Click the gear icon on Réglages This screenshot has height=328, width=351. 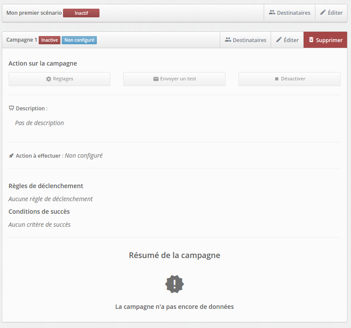tap(49, 79)
